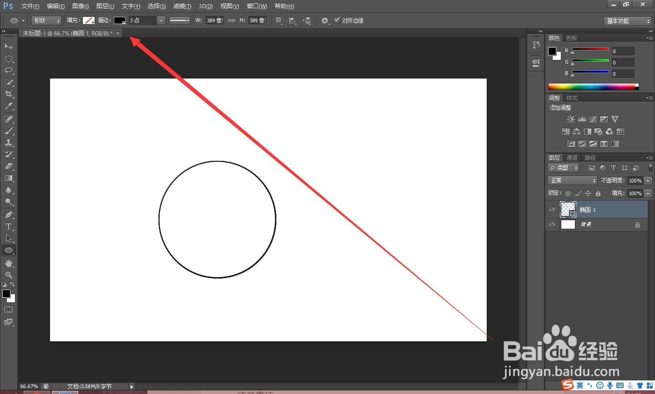Select the Zoom tool
Image resolution: width=655 pixels, height=394 pixels.
click(8, 275)
